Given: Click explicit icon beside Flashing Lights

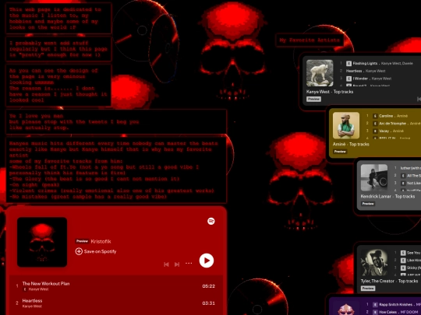Looking at the screenshot, I should tap(348, 64).
